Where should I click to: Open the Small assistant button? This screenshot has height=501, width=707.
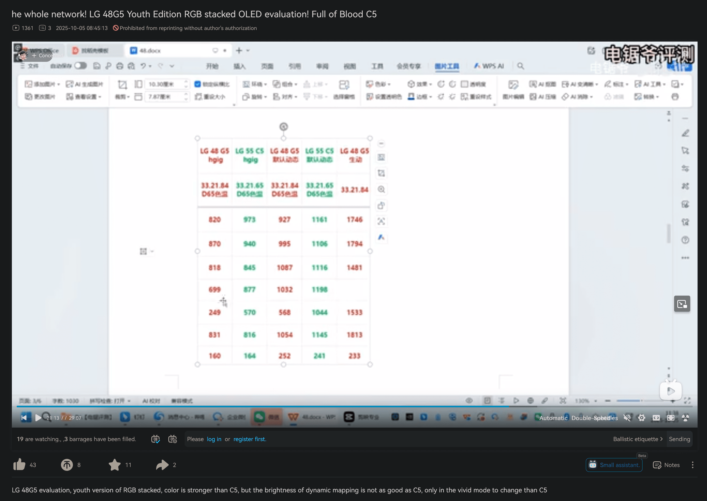tap(614, 465)
